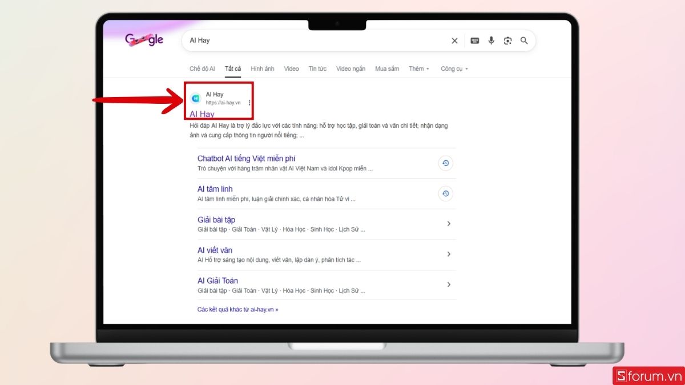
Task: Open the AI Hay homepage link
Action: point(201,114)
